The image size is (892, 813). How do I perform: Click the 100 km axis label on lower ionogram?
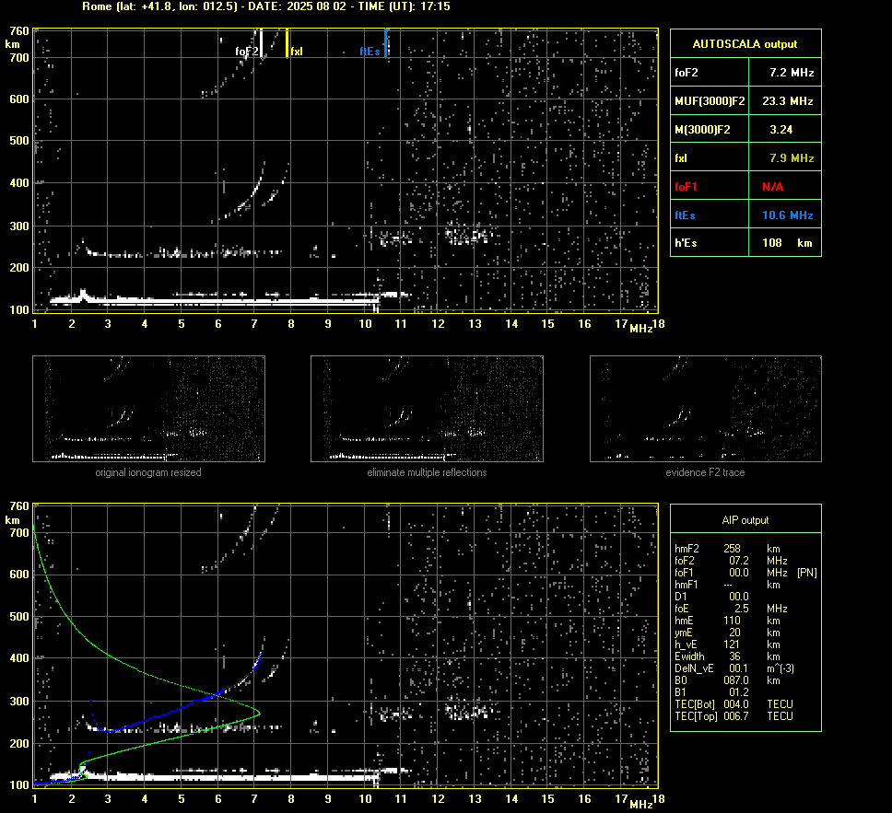click(x=18, y=784)
